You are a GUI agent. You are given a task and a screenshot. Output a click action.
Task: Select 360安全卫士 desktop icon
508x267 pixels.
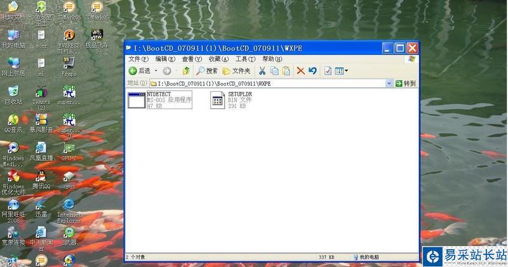click(41, 13)
